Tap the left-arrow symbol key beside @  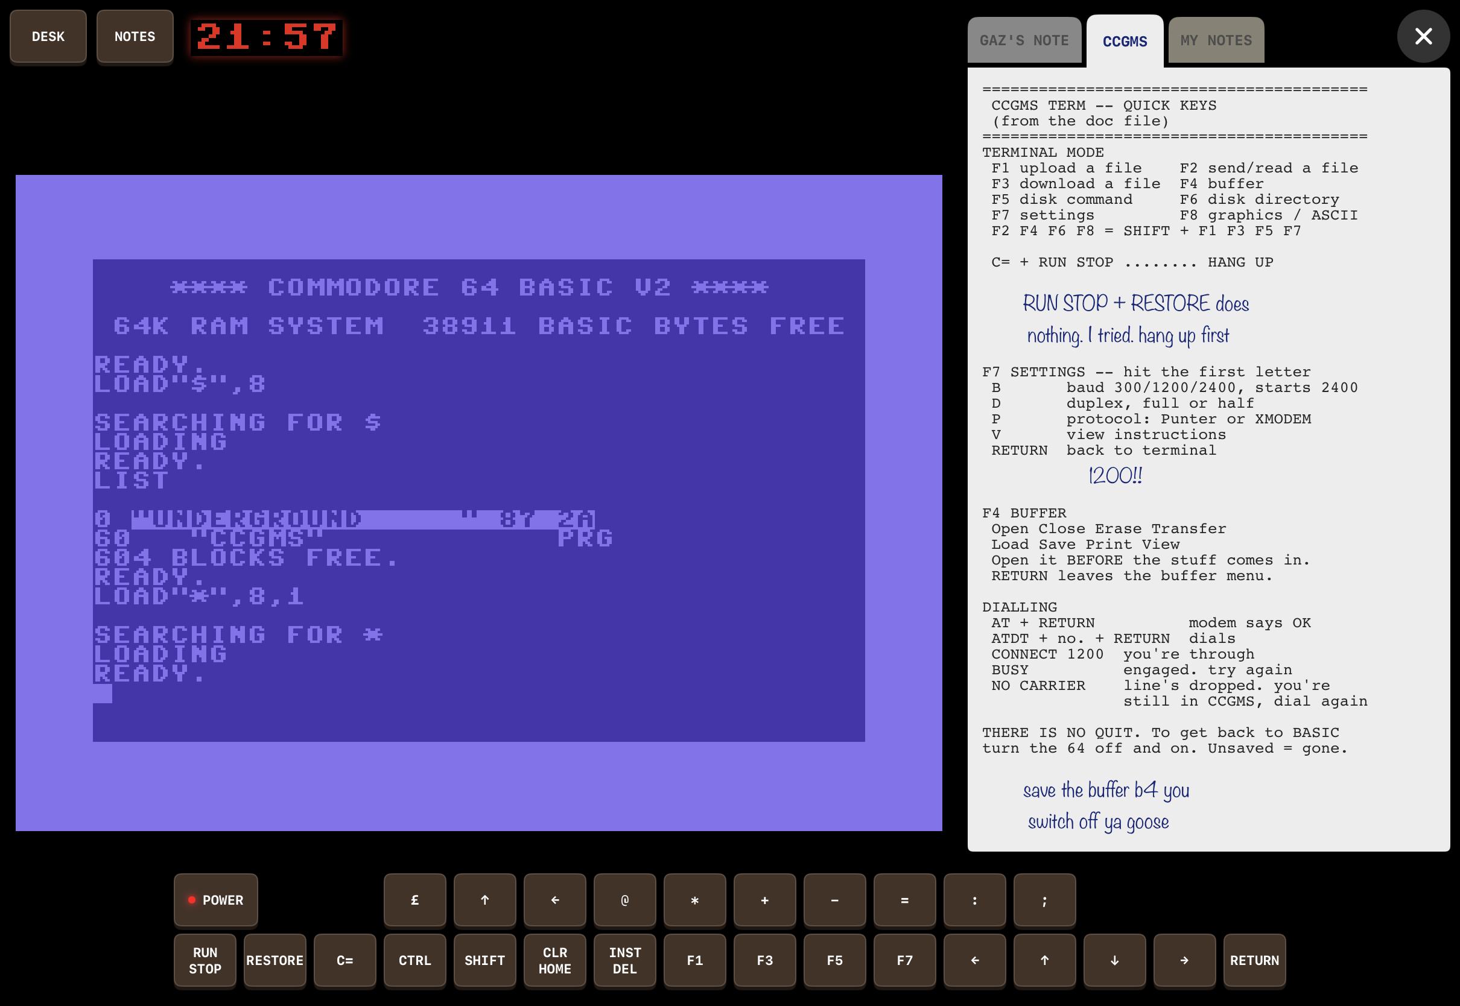(x=555, y=900)
